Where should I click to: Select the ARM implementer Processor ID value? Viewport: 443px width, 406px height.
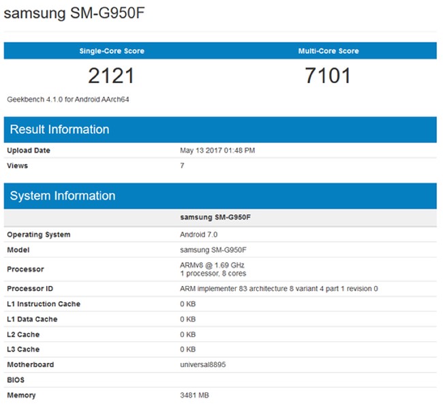[279, 289]
